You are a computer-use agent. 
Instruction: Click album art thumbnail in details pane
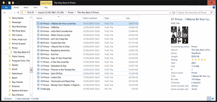tap(180, 35)
